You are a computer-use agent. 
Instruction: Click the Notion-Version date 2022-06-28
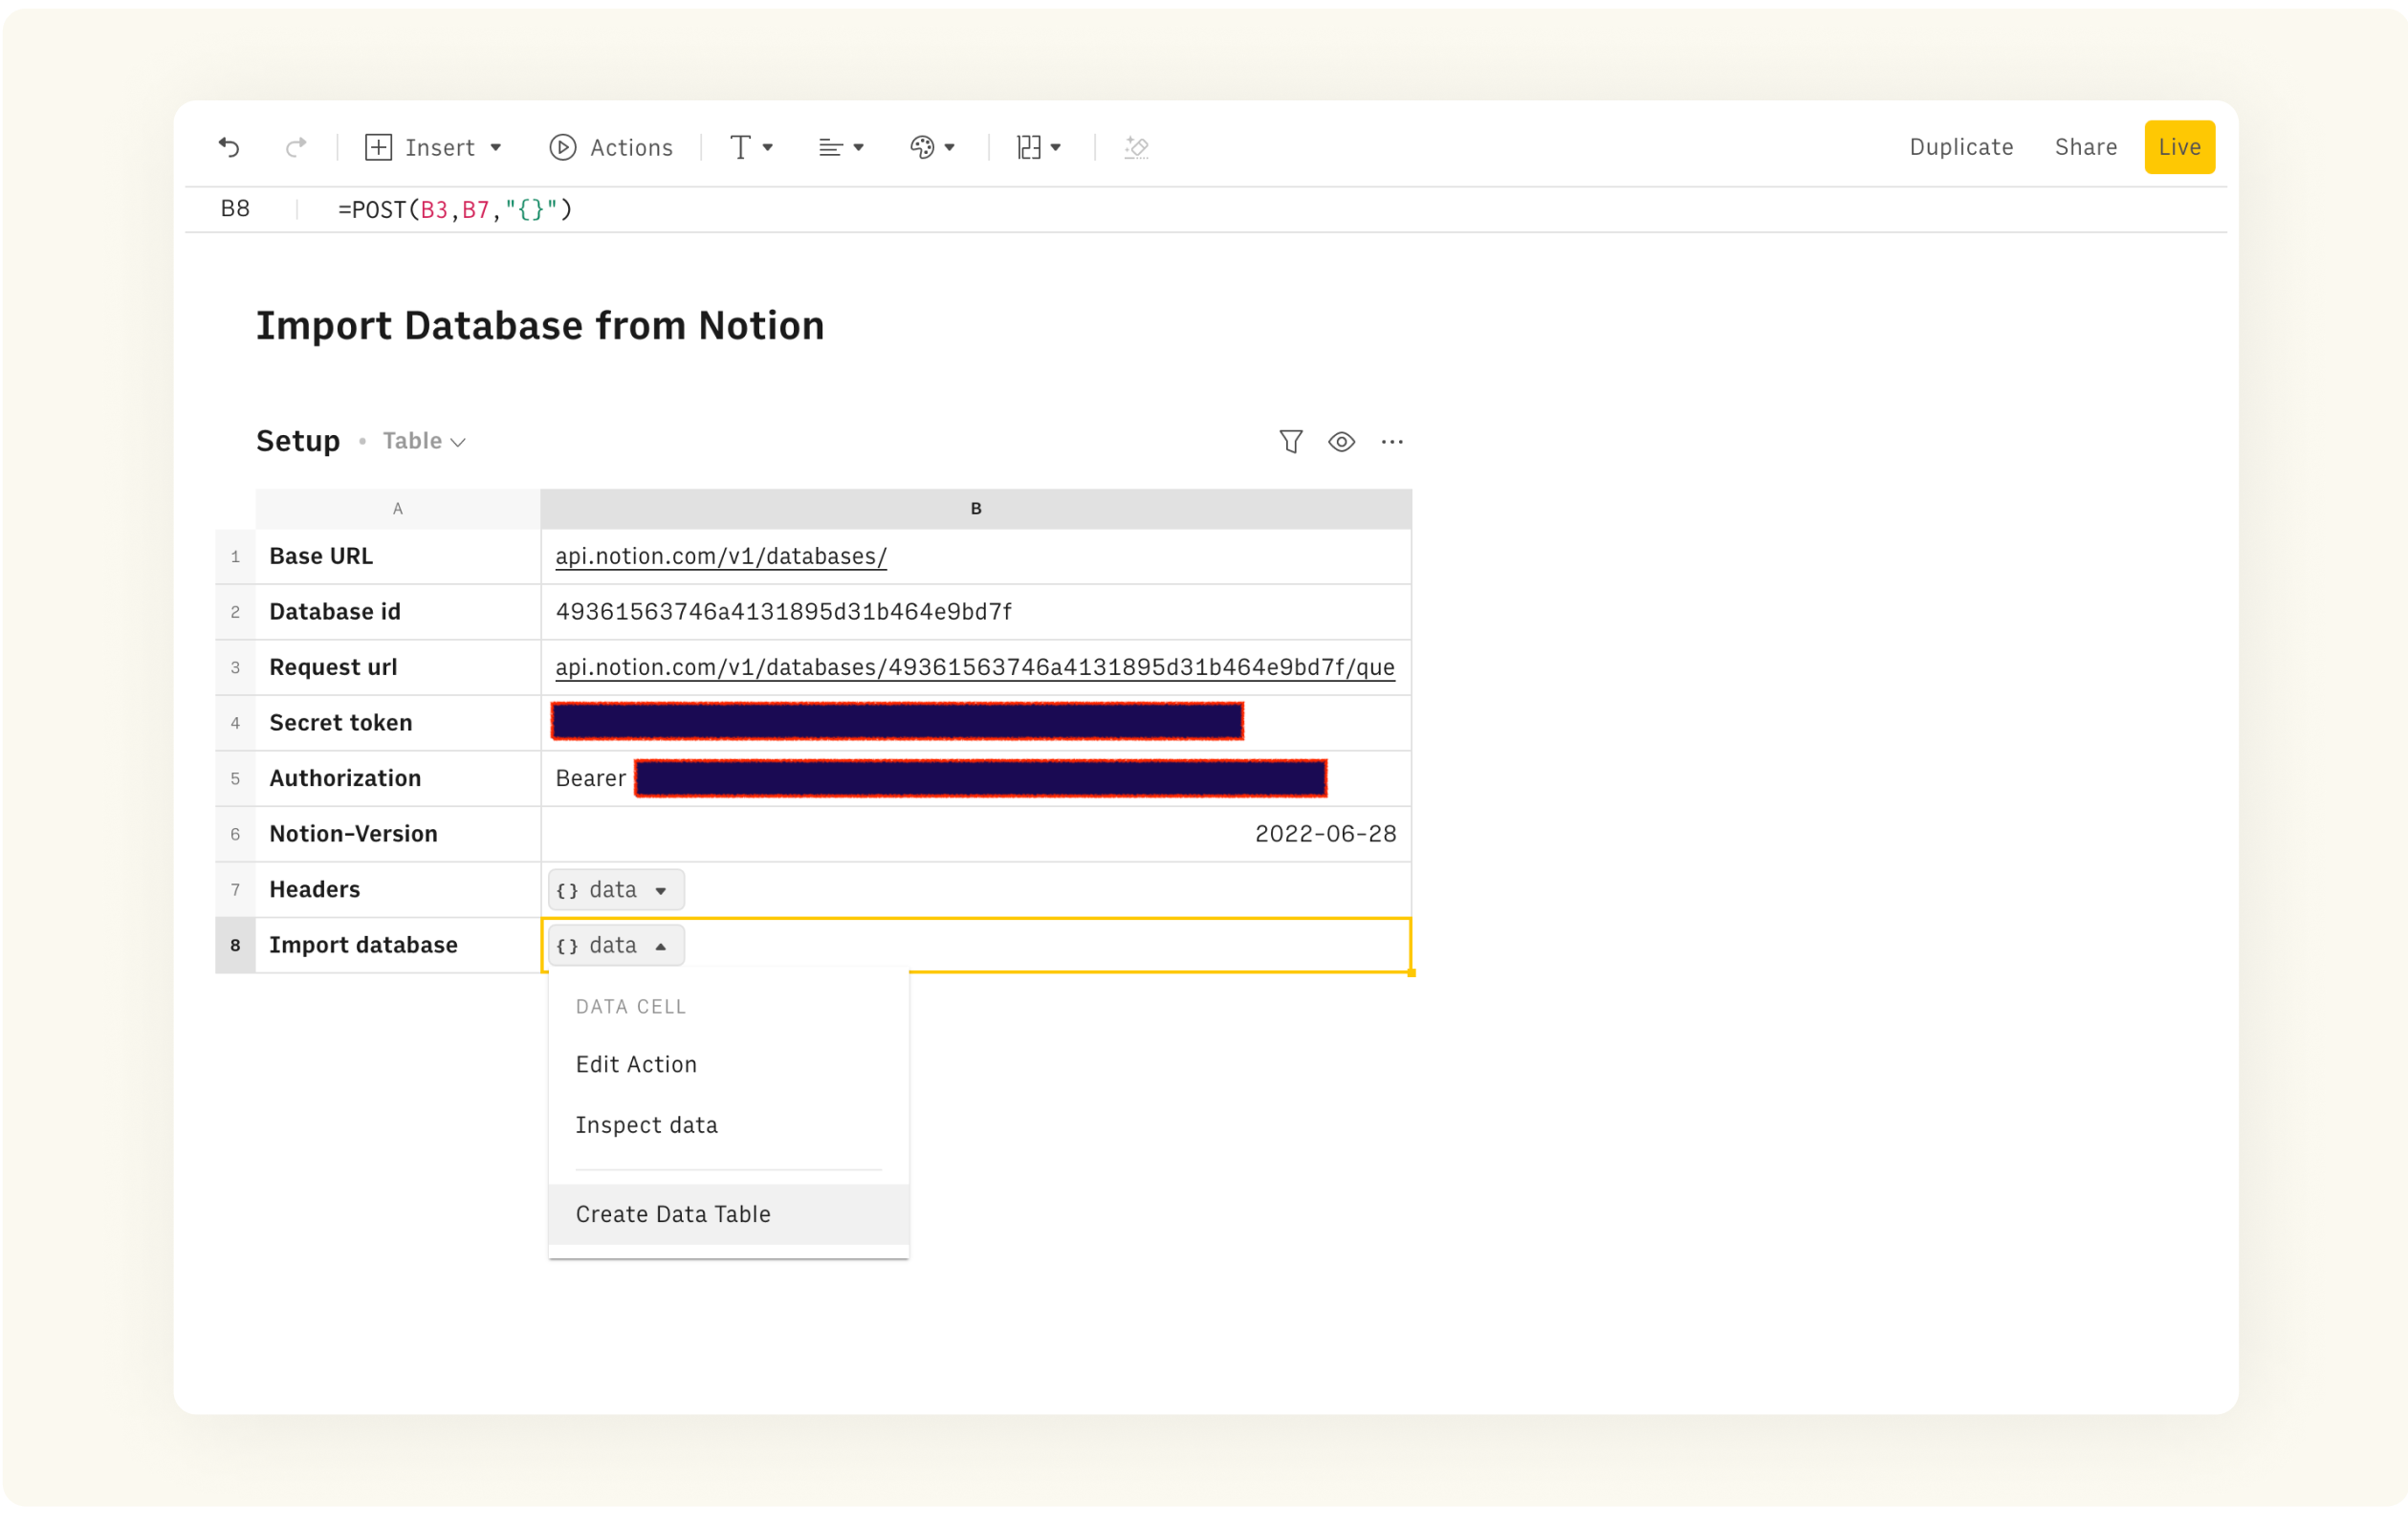(1325, 834)
